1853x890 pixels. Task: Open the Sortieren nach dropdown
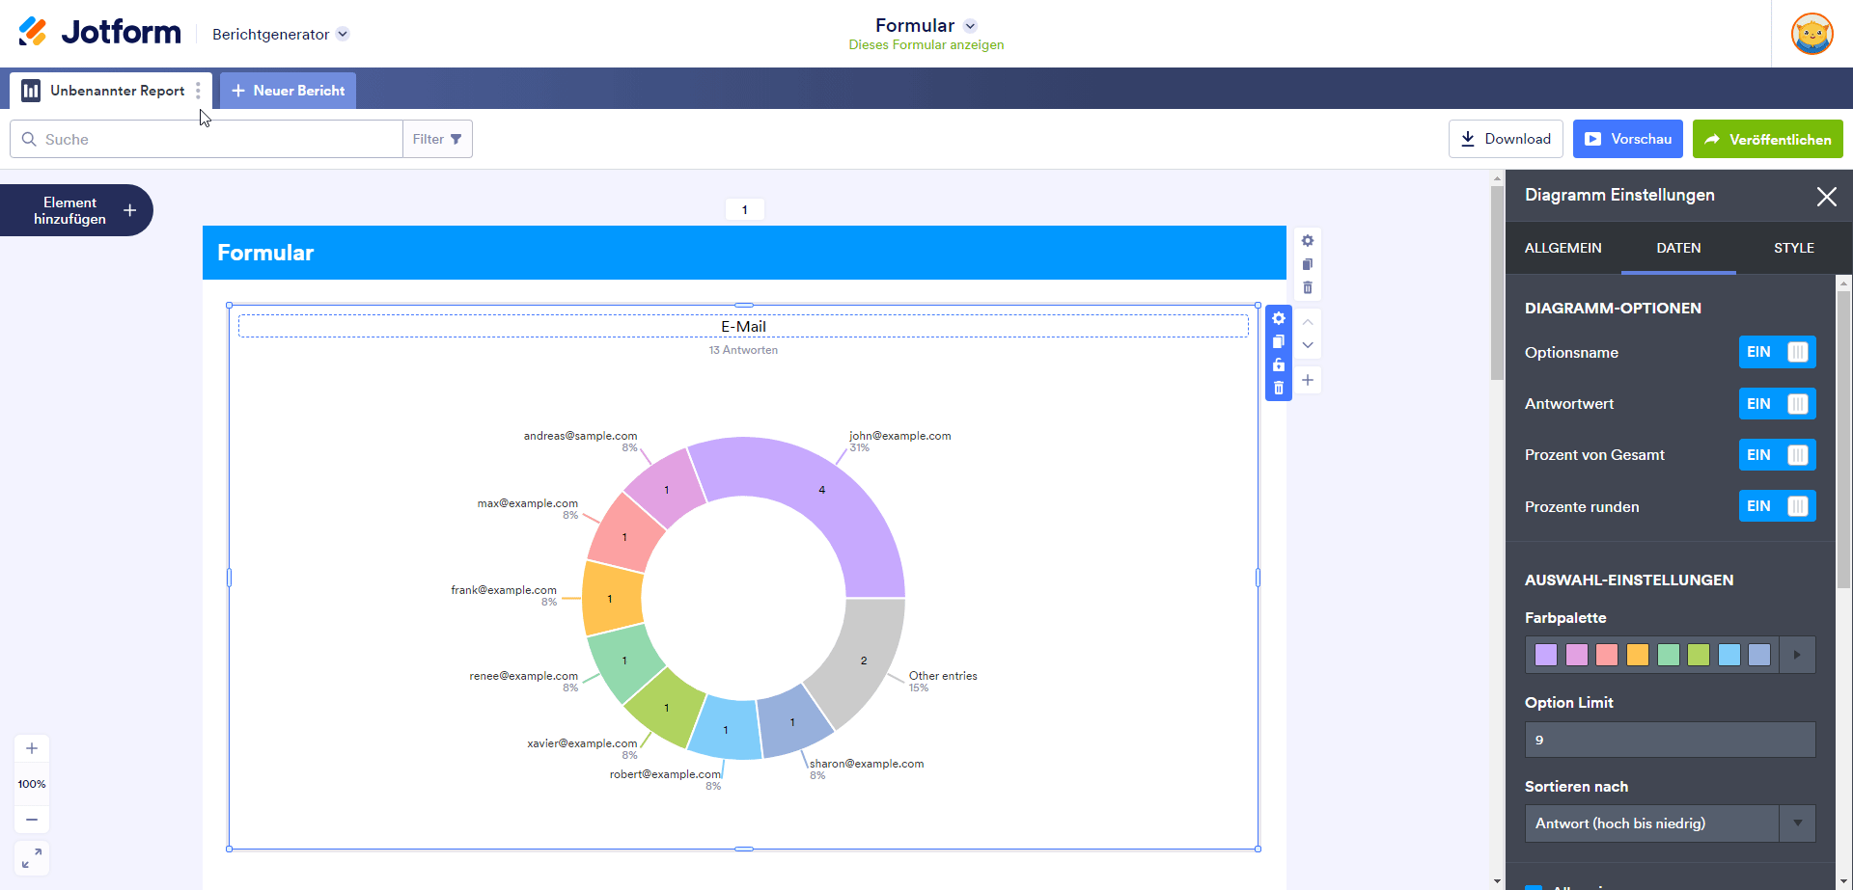point(1670,823)
